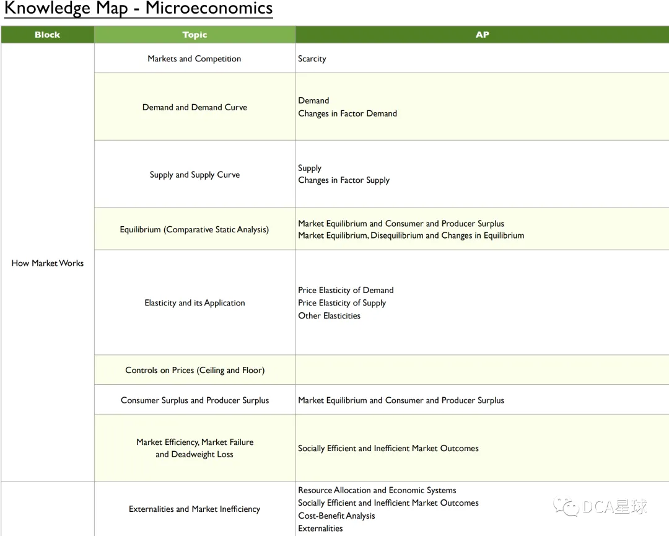669x536 pixels.
Task: Click Consumer Surplus and Producer Surplus topic
Action: click(x=195, y=400)
